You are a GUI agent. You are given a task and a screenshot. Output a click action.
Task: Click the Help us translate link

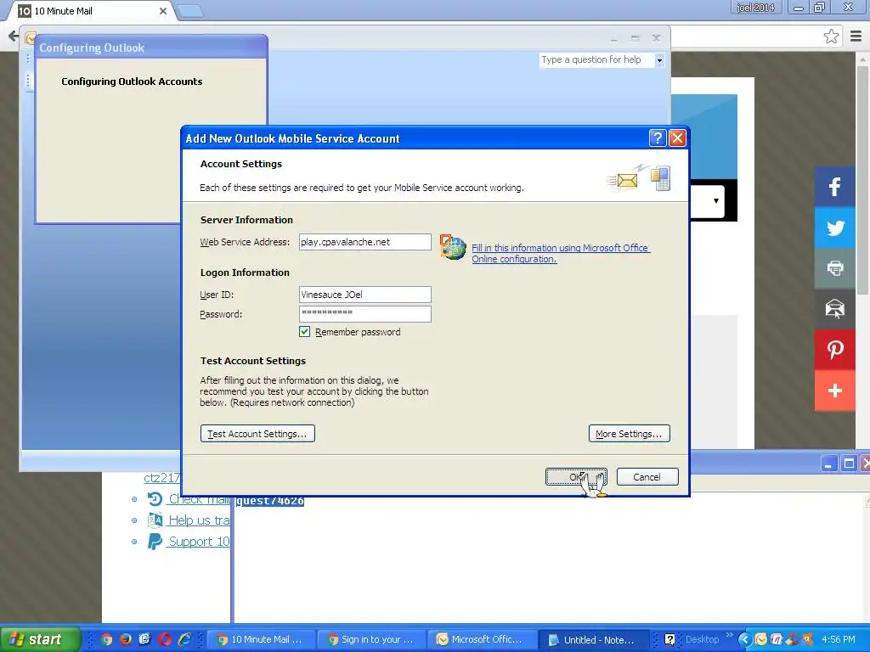tap(199, 520)
